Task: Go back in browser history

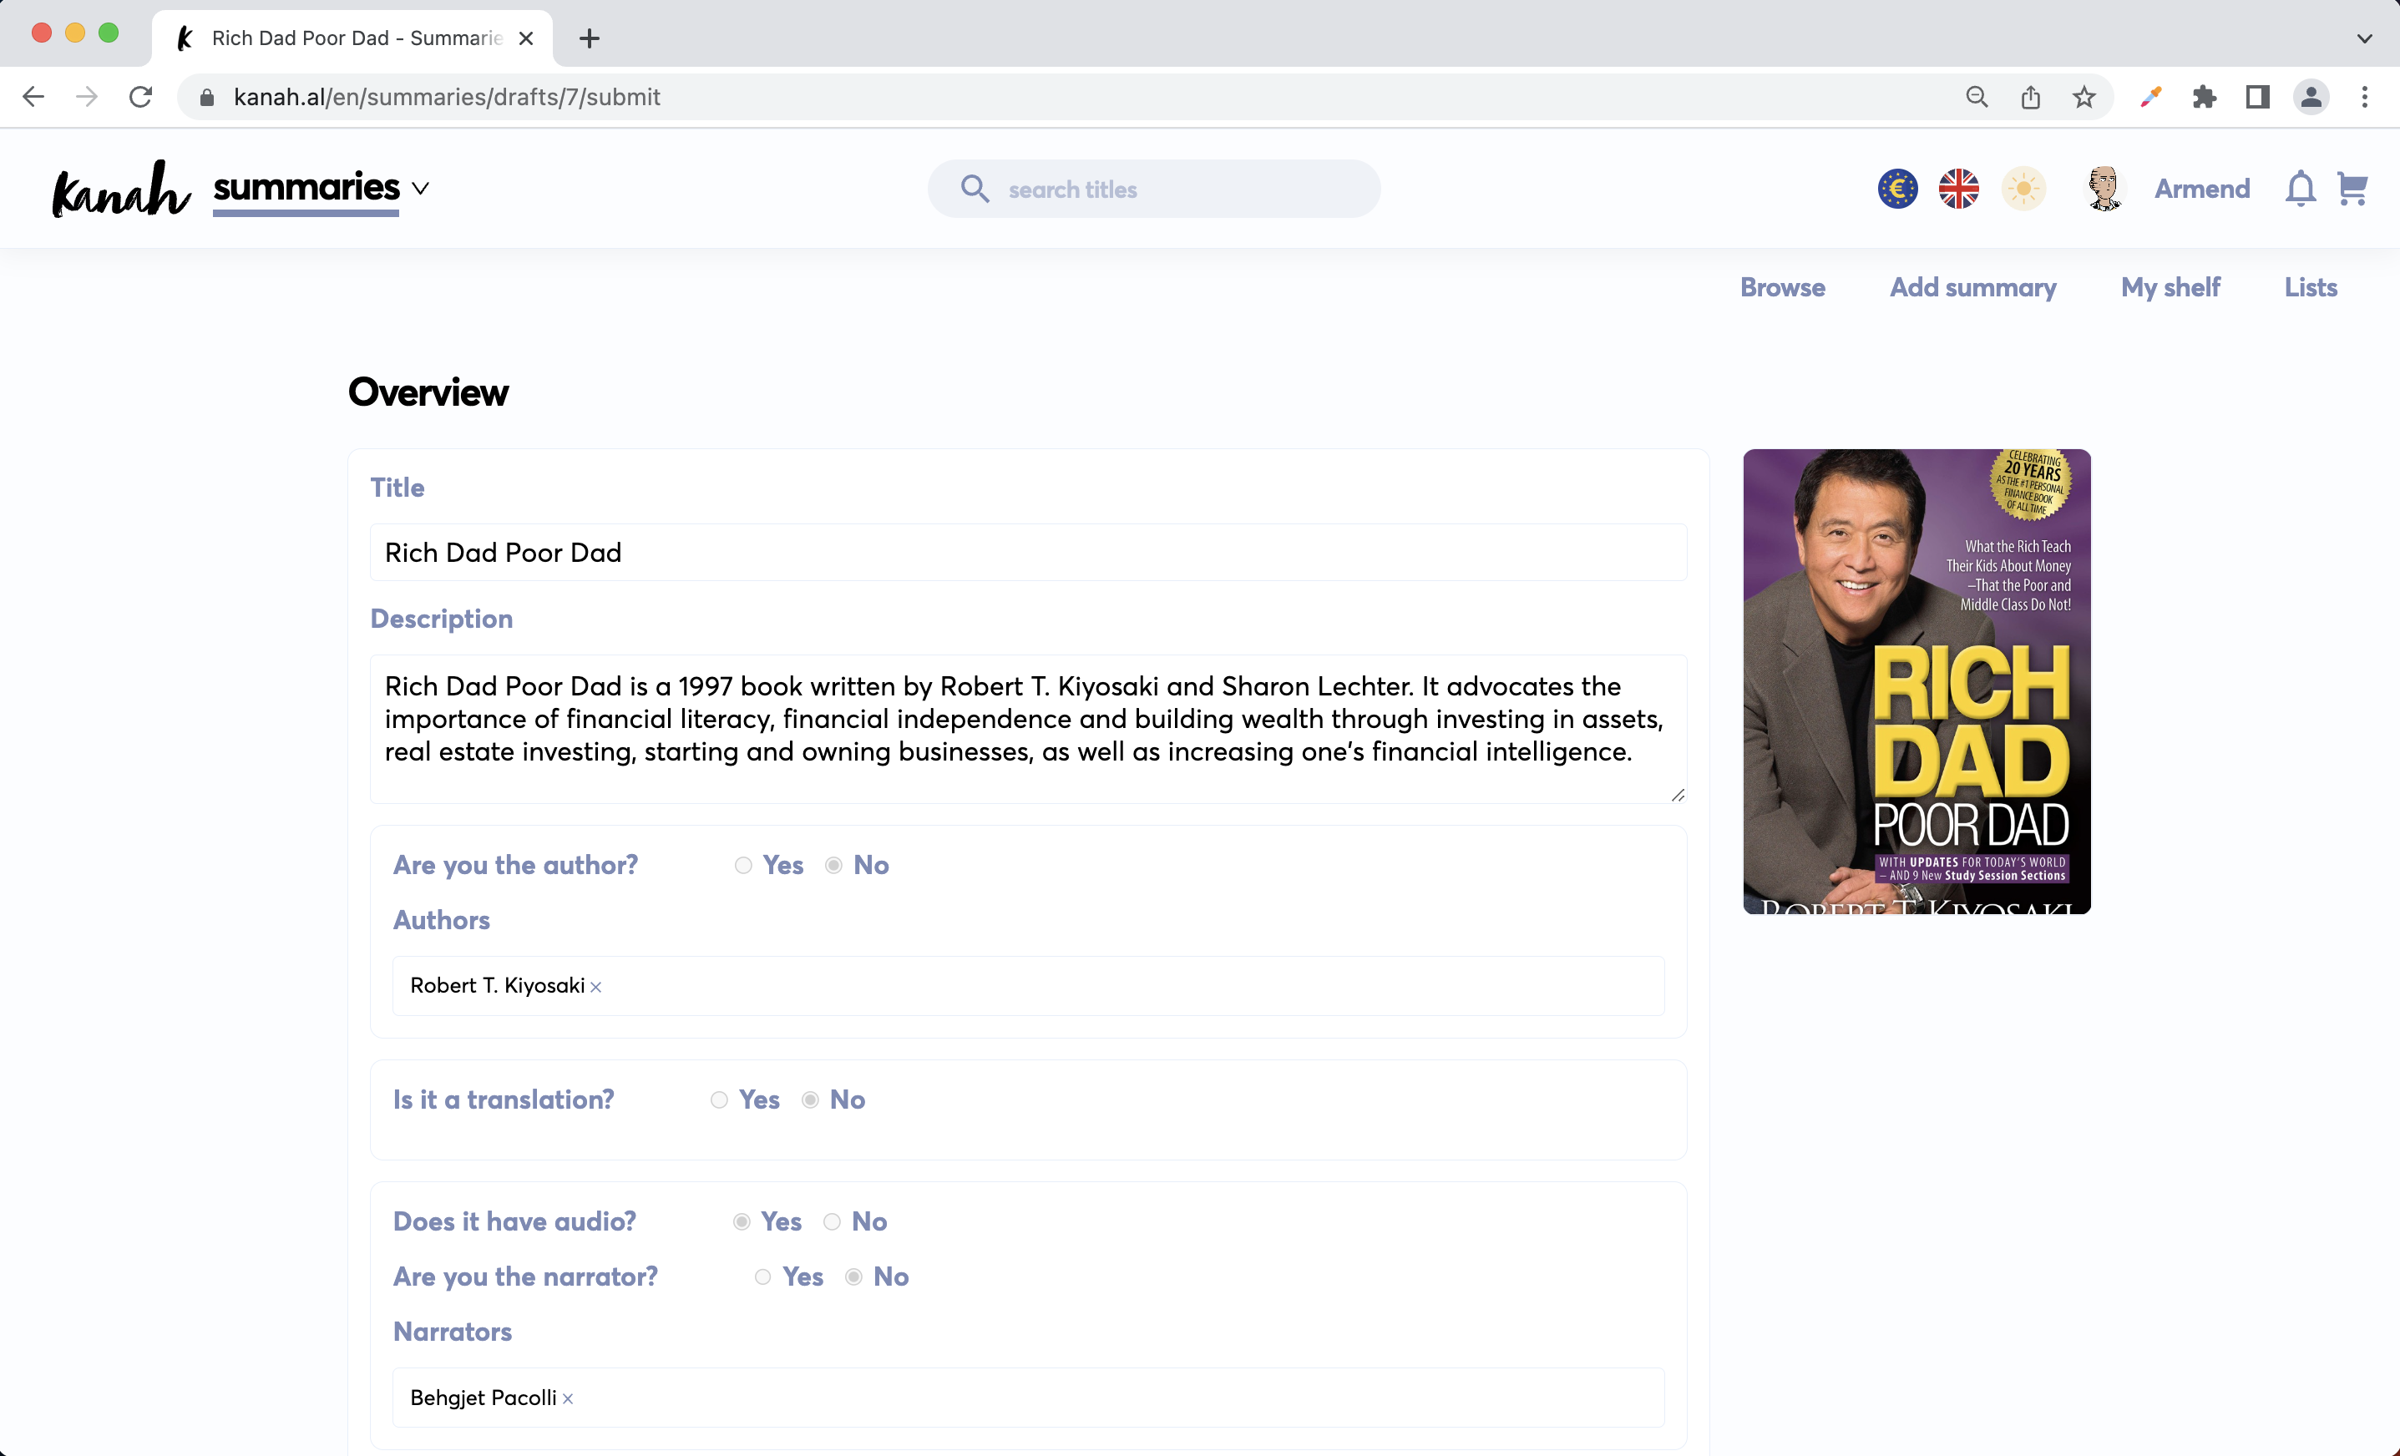Action: (33, 96)
